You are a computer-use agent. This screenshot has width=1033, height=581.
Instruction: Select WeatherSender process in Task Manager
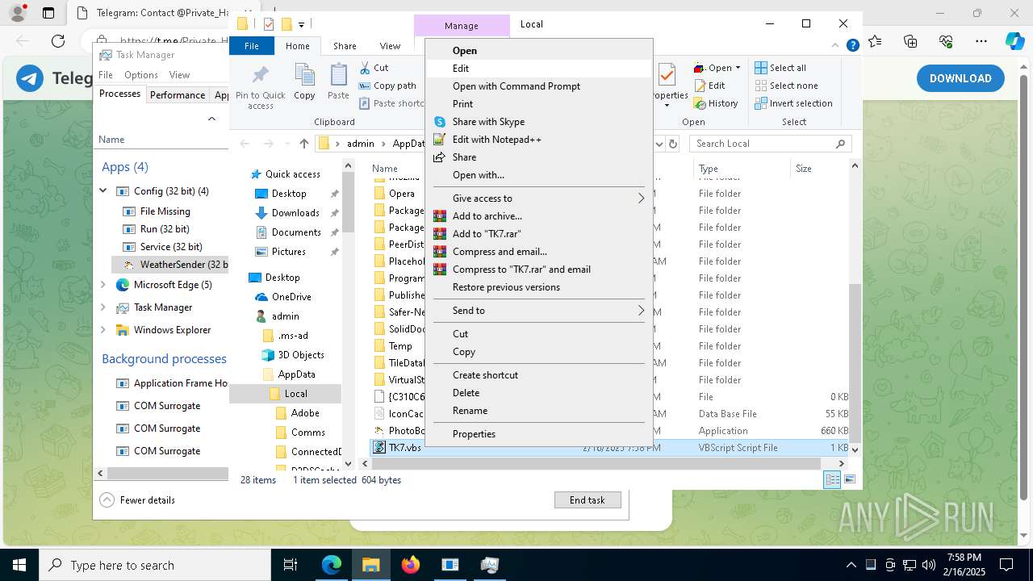tap(171, 265)
